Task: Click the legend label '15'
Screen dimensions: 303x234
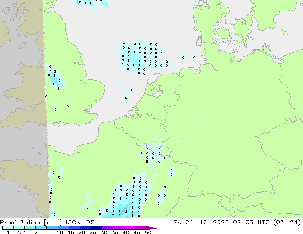Action: pyautogui.click(x=71, y=232)
